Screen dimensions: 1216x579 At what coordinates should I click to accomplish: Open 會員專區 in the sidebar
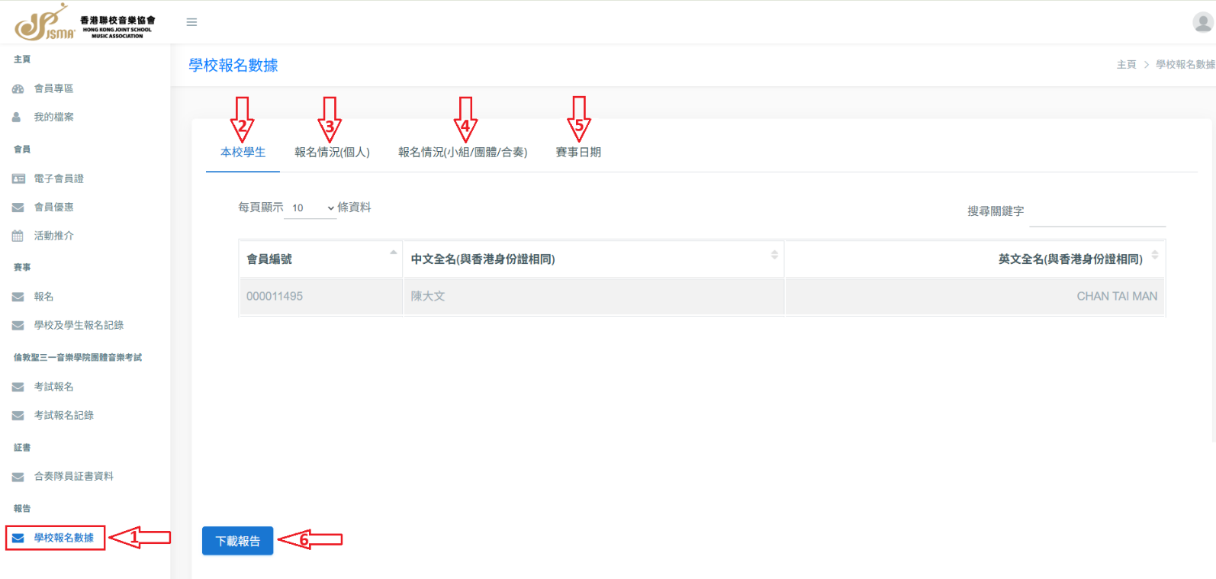(53, 88)
